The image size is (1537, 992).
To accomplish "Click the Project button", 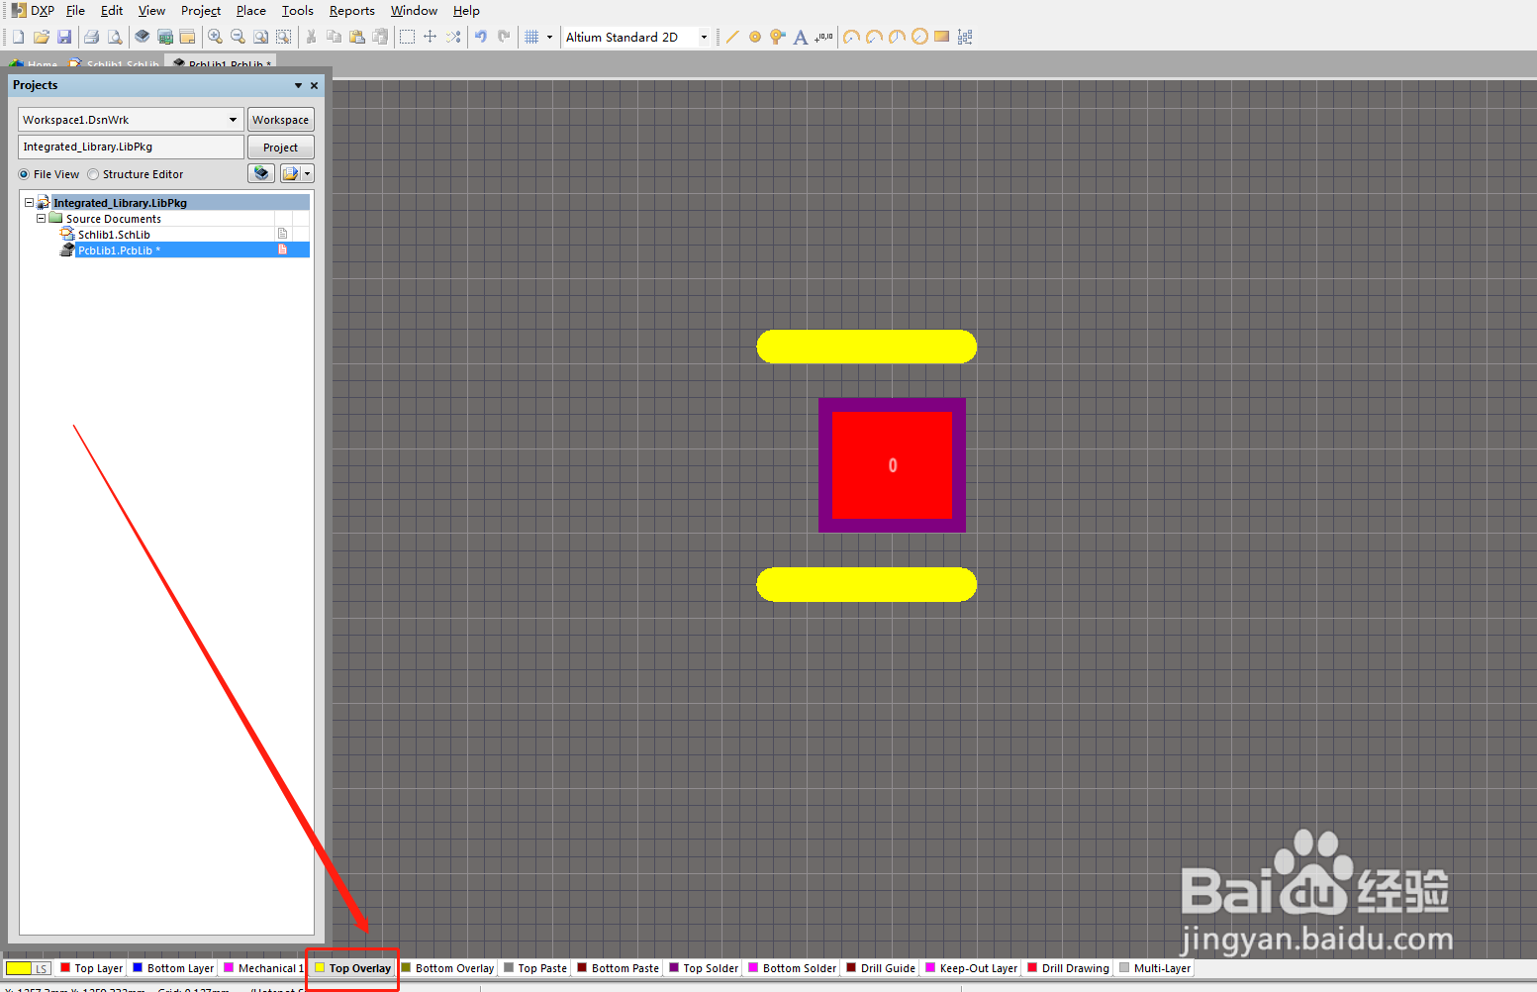I will coord(281,148).
